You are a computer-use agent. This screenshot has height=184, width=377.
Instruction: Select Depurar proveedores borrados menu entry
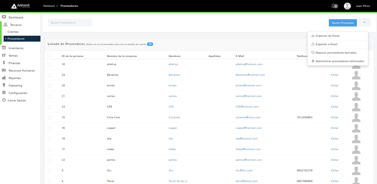[x=336, y=53]
